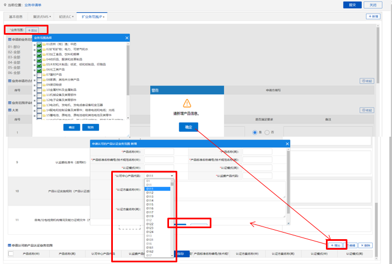Image resolution: width=392 pixels, height=264 pixels.
Task: Click the product code dropdown list scrollbar
Action: [x=172, y=184]
